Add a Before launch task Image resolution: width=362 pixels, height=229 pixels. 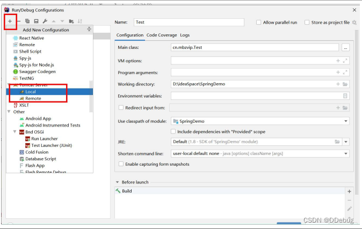(x=349, y=191)
